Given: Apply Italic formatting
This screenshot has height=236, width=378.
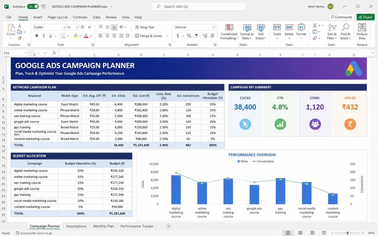Looking at the screenshot, I should pos(44,36).
